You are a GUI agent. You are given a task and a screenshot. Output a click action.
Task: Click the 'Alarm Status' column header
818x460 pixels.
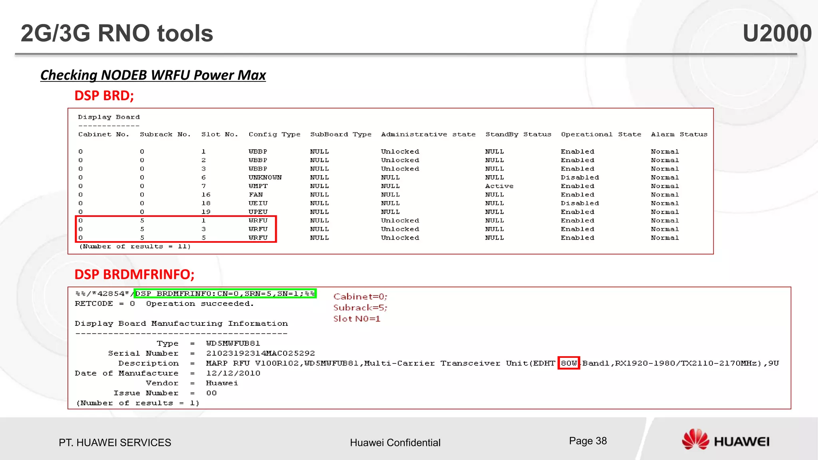pyautogui.click(x=679, y=134)
